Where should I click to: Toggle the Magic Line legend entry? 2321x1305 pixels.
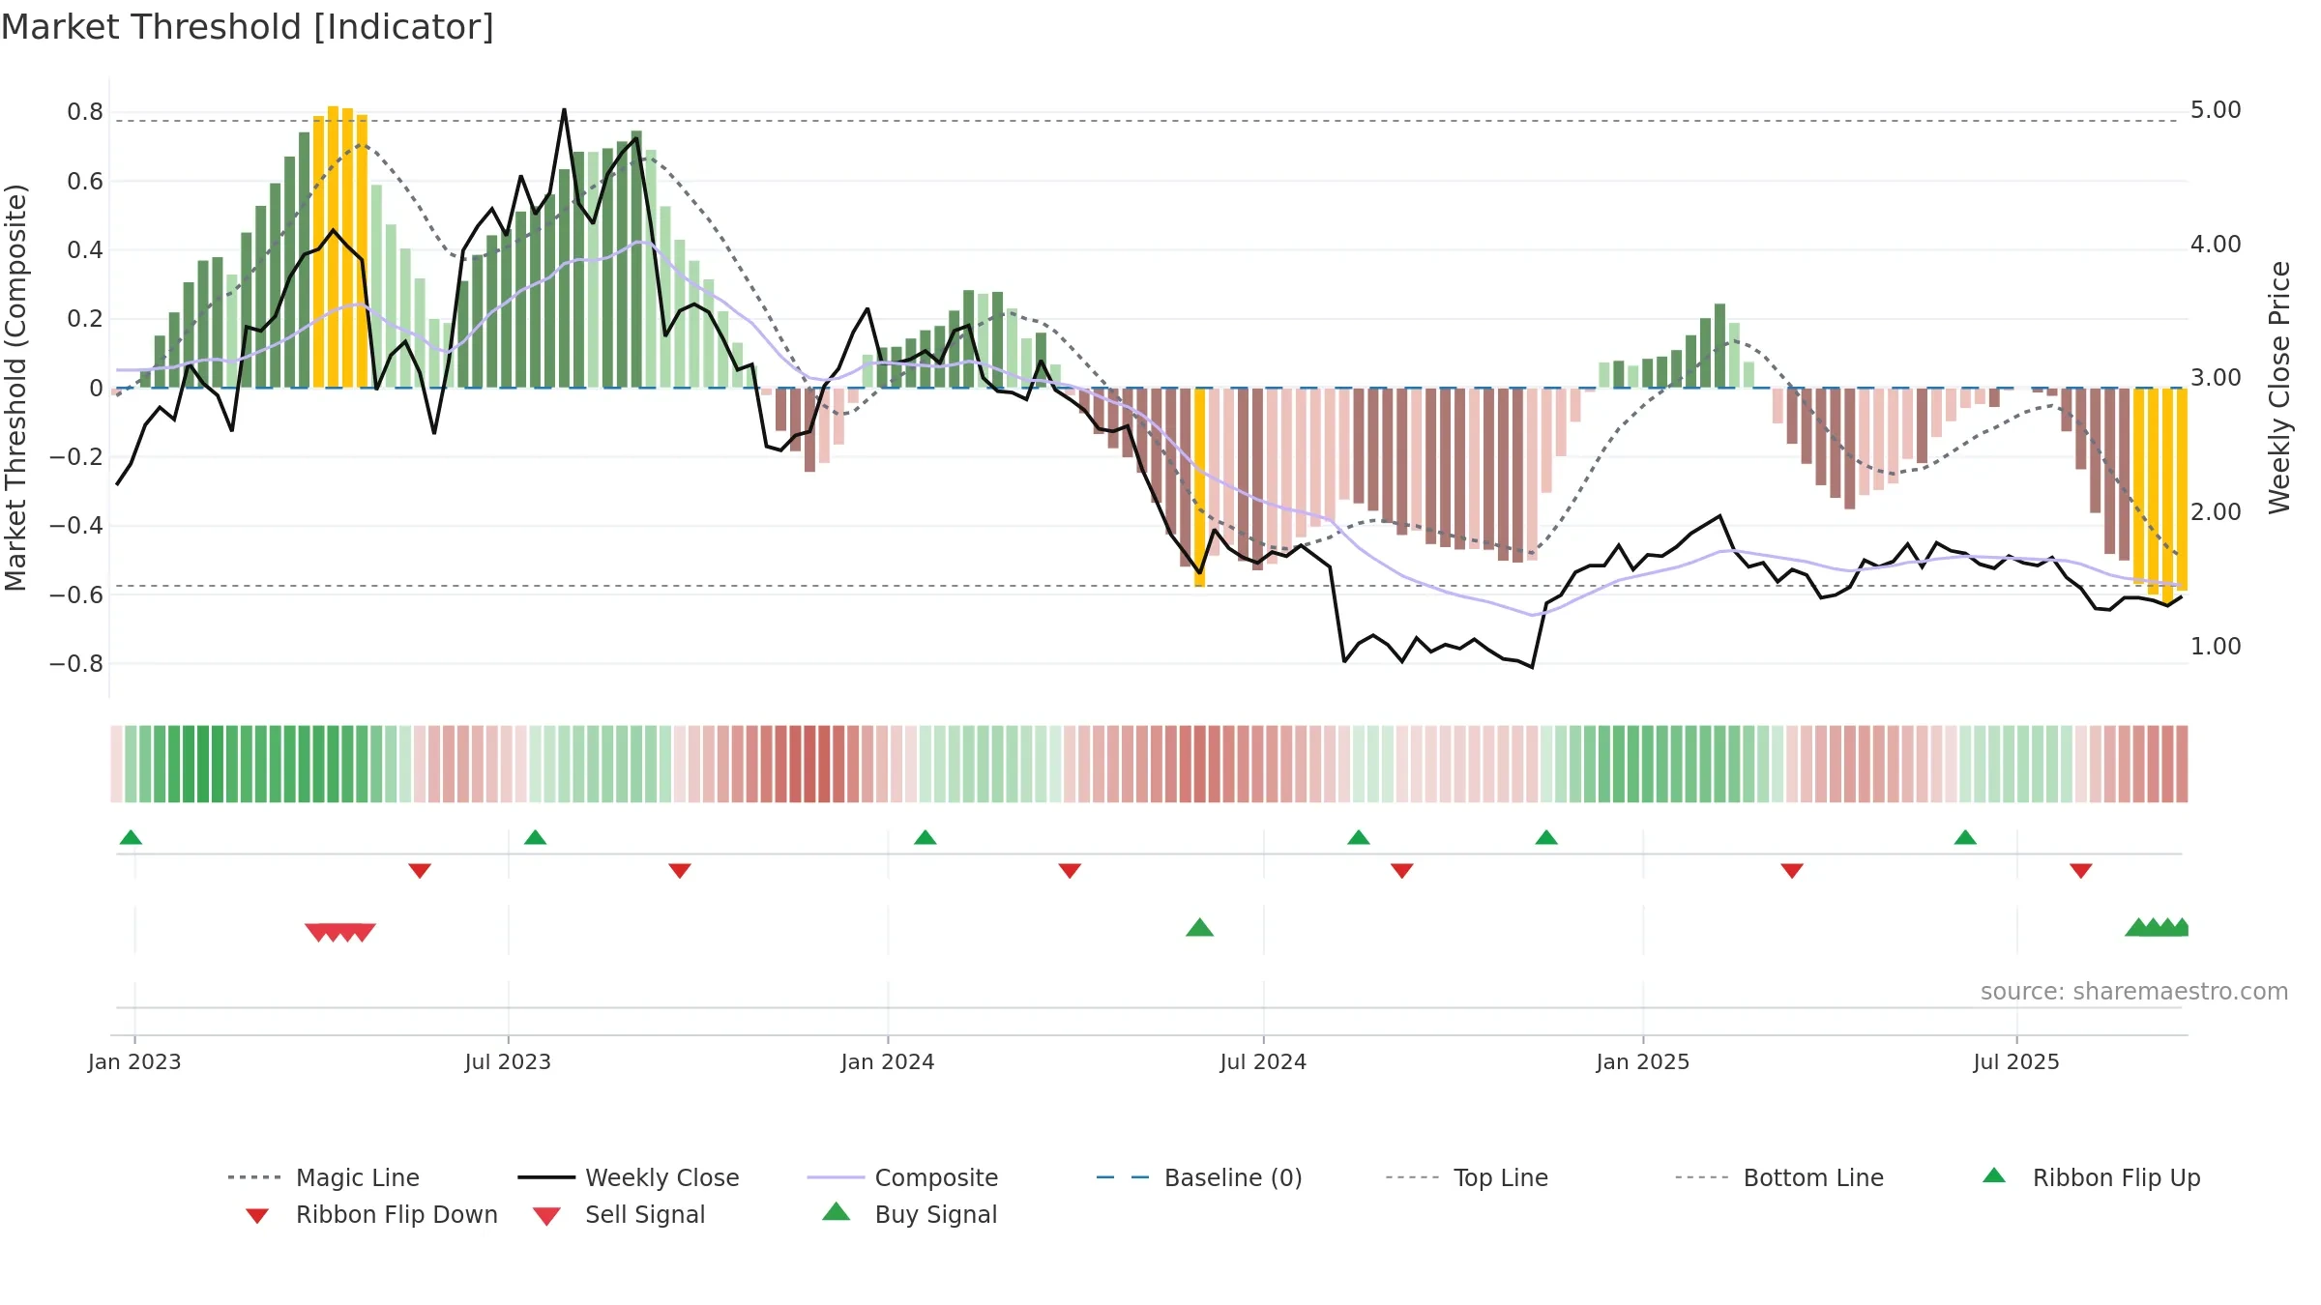point(323,1177)
